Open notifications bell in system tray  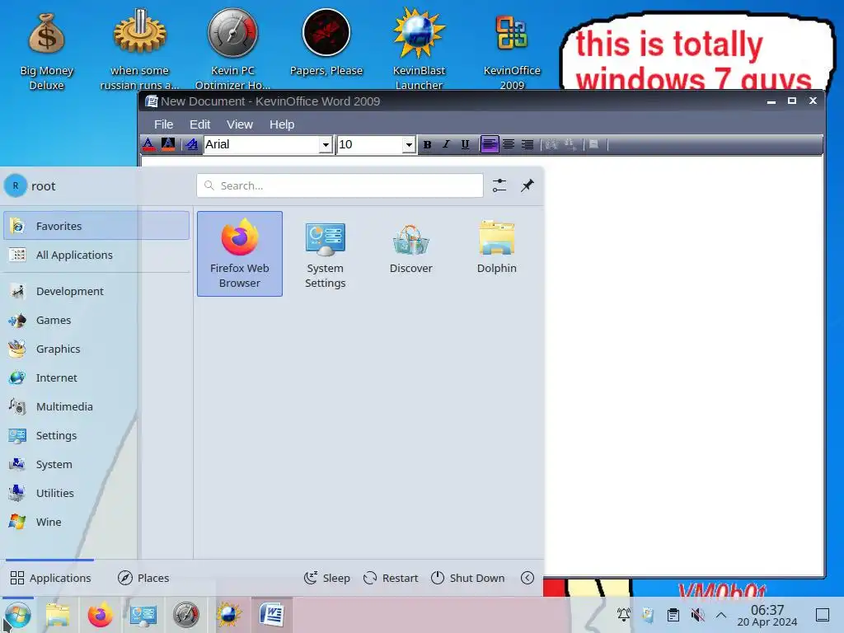tap(624, 615)
